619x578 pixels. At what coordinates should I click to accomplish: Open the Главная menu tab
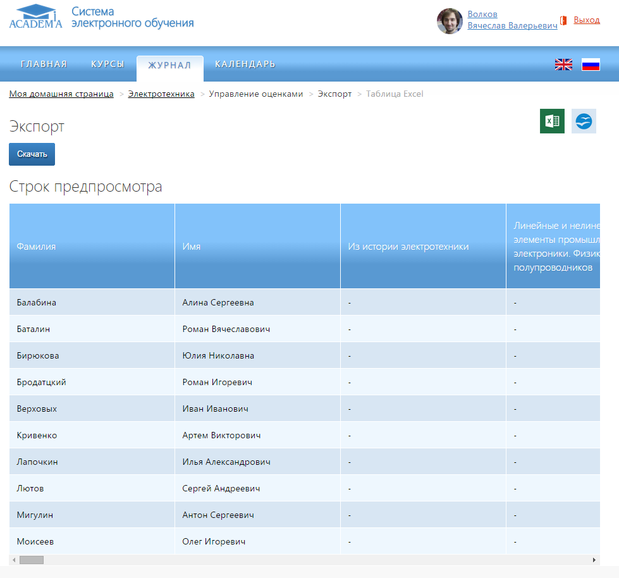44,65
